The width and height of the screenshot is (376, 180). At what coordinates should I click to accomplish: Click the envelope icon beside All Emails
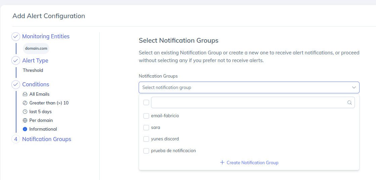[25, 94]
